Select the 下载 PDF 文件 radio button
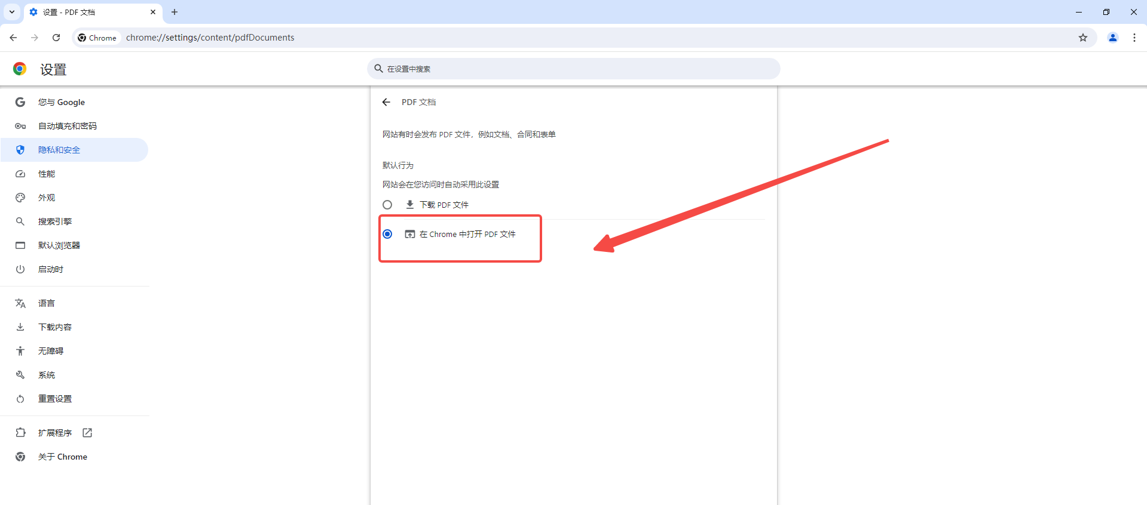Viewport: 1147px width, 505px height. [387, 205]
